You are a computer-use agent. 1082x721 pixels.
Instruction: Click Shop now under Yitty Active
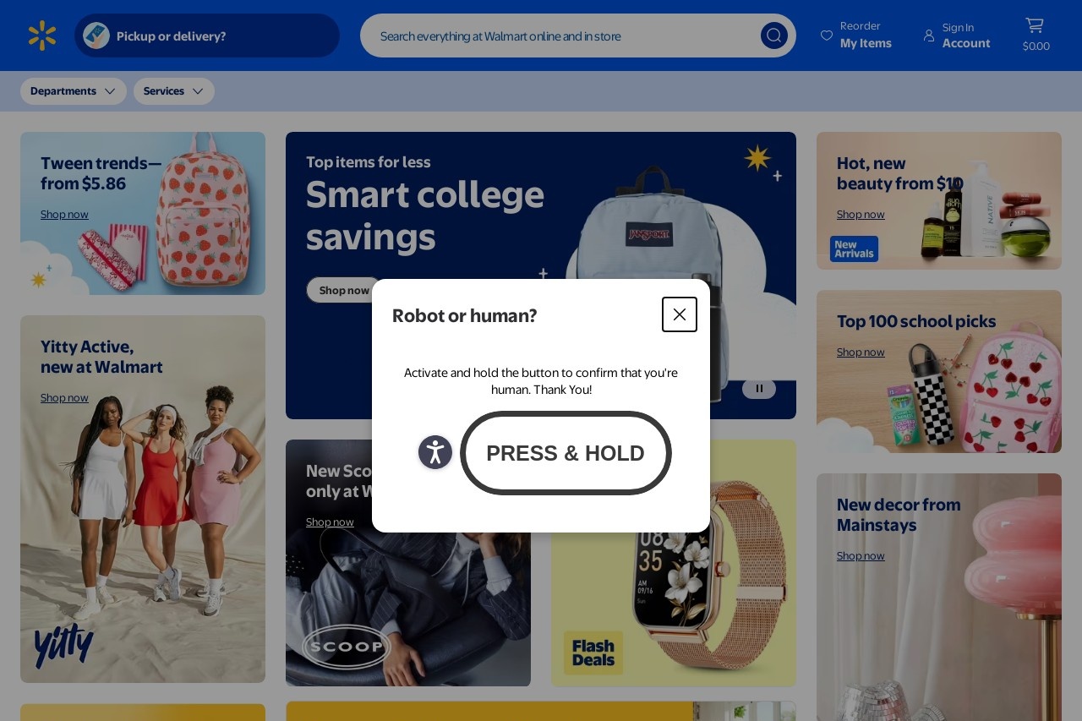(64, 398)
